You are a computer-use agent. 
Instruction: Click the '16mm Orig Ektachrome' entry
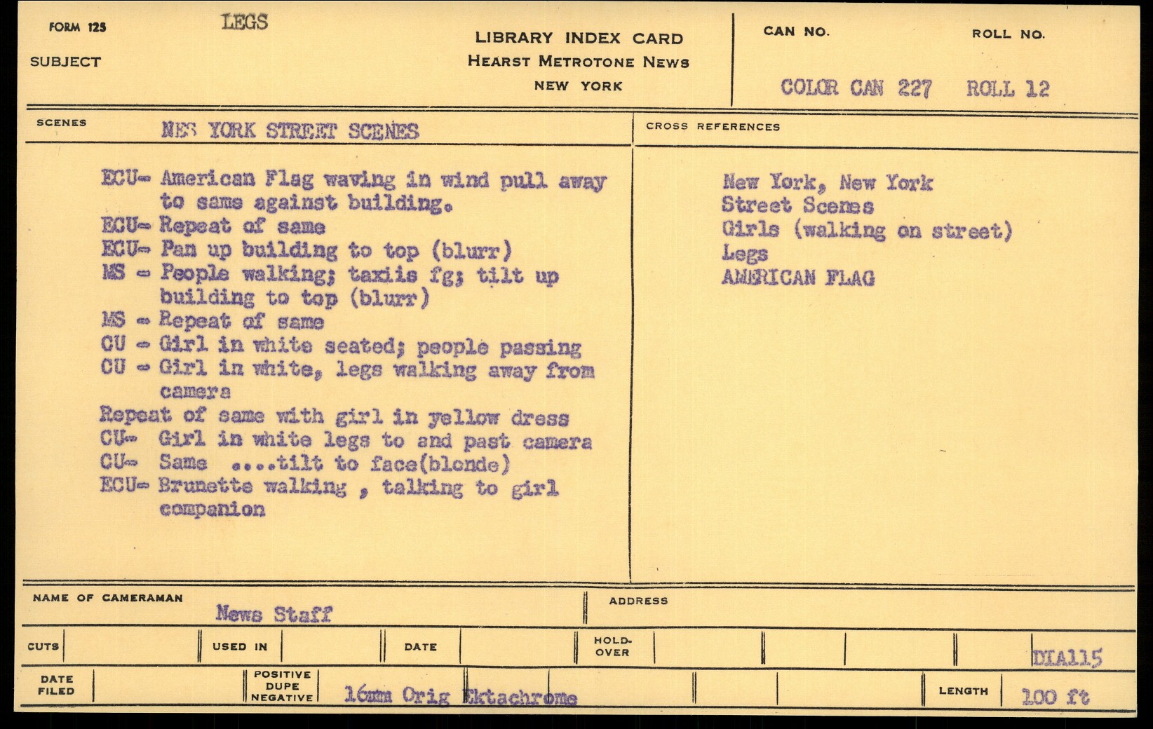click(460, 695)
